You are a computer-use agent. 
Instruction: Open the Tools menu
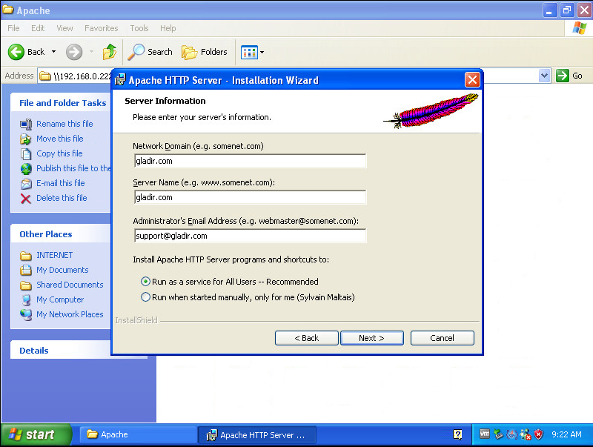139,28
